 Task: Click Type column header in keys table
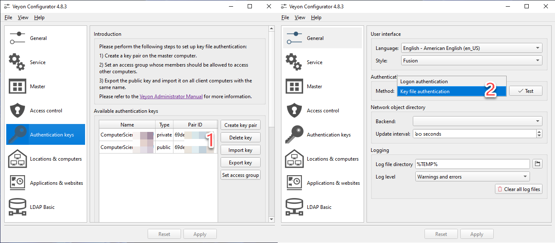164,125
